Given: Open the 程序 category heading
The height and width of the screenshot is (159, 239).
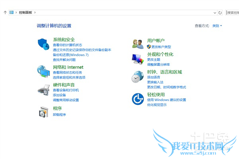Looking at the screenshot, I should tap(57, 109).
